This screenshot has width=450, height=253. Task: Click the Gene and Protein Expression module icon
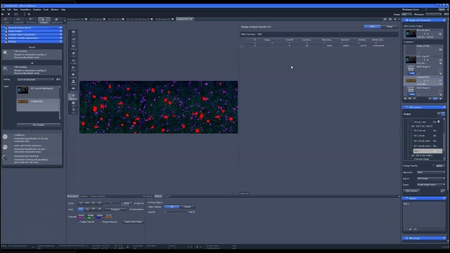(5, 147)
